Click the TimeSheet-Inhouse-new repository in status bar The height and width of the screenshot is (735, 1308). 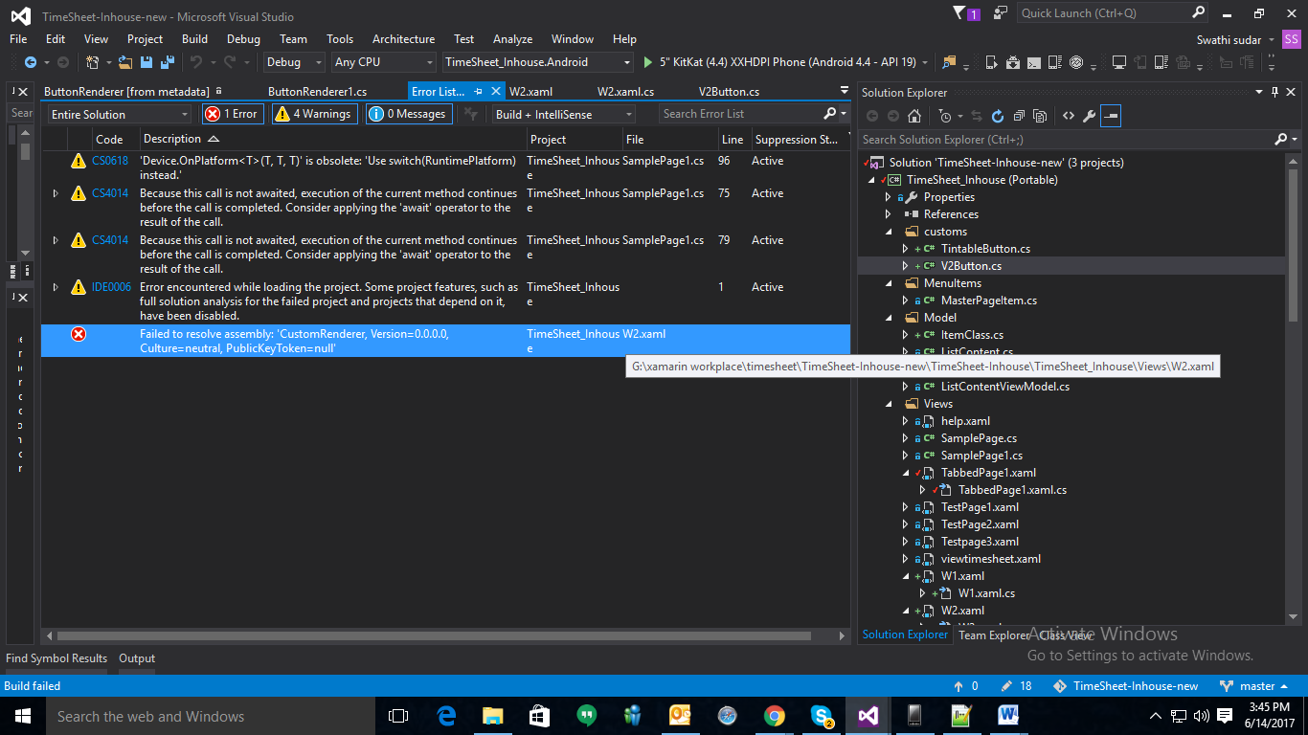pyautogui.click(x=1126, y=686)
